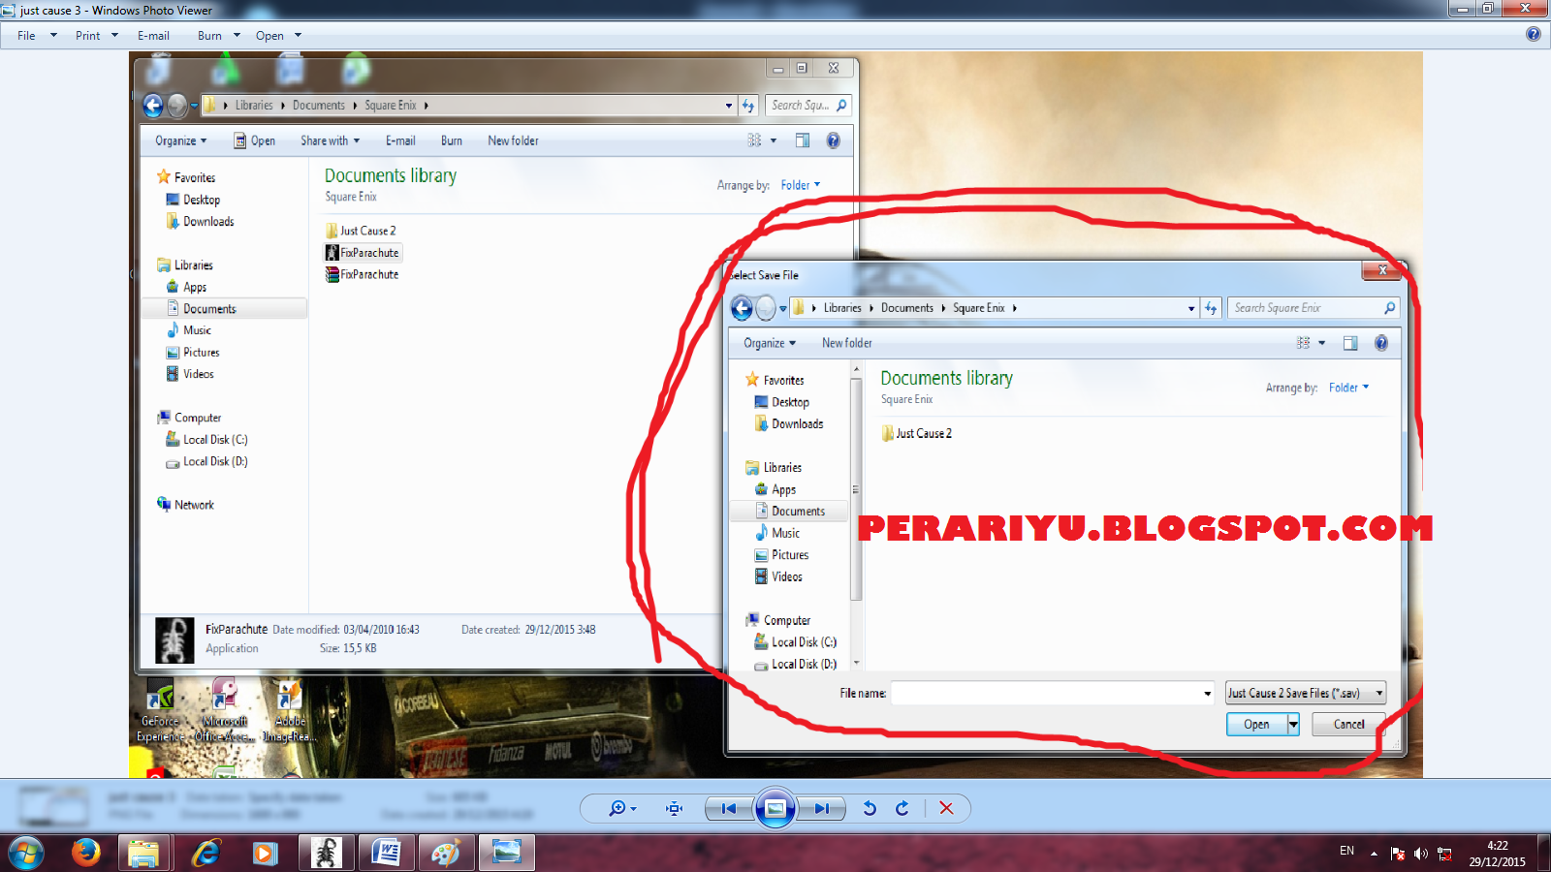Switch to Paint on the taskbar

click(446, 853)
